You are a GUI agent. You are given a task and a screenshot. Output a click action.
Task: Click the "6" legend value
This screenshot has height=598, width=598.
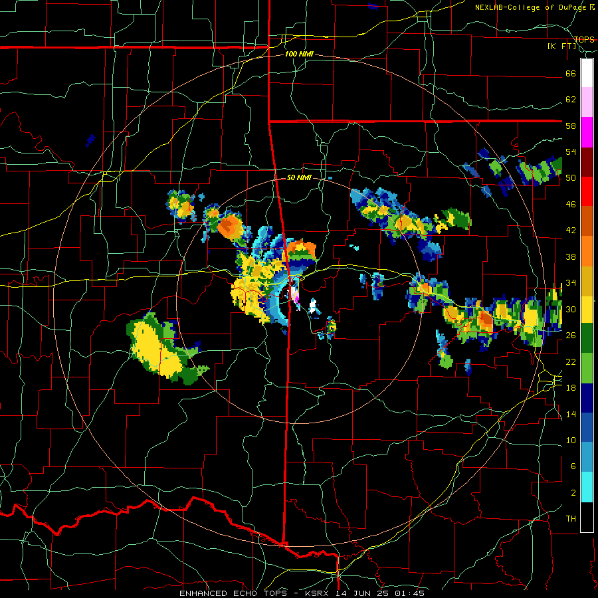[x=573, y=466]
